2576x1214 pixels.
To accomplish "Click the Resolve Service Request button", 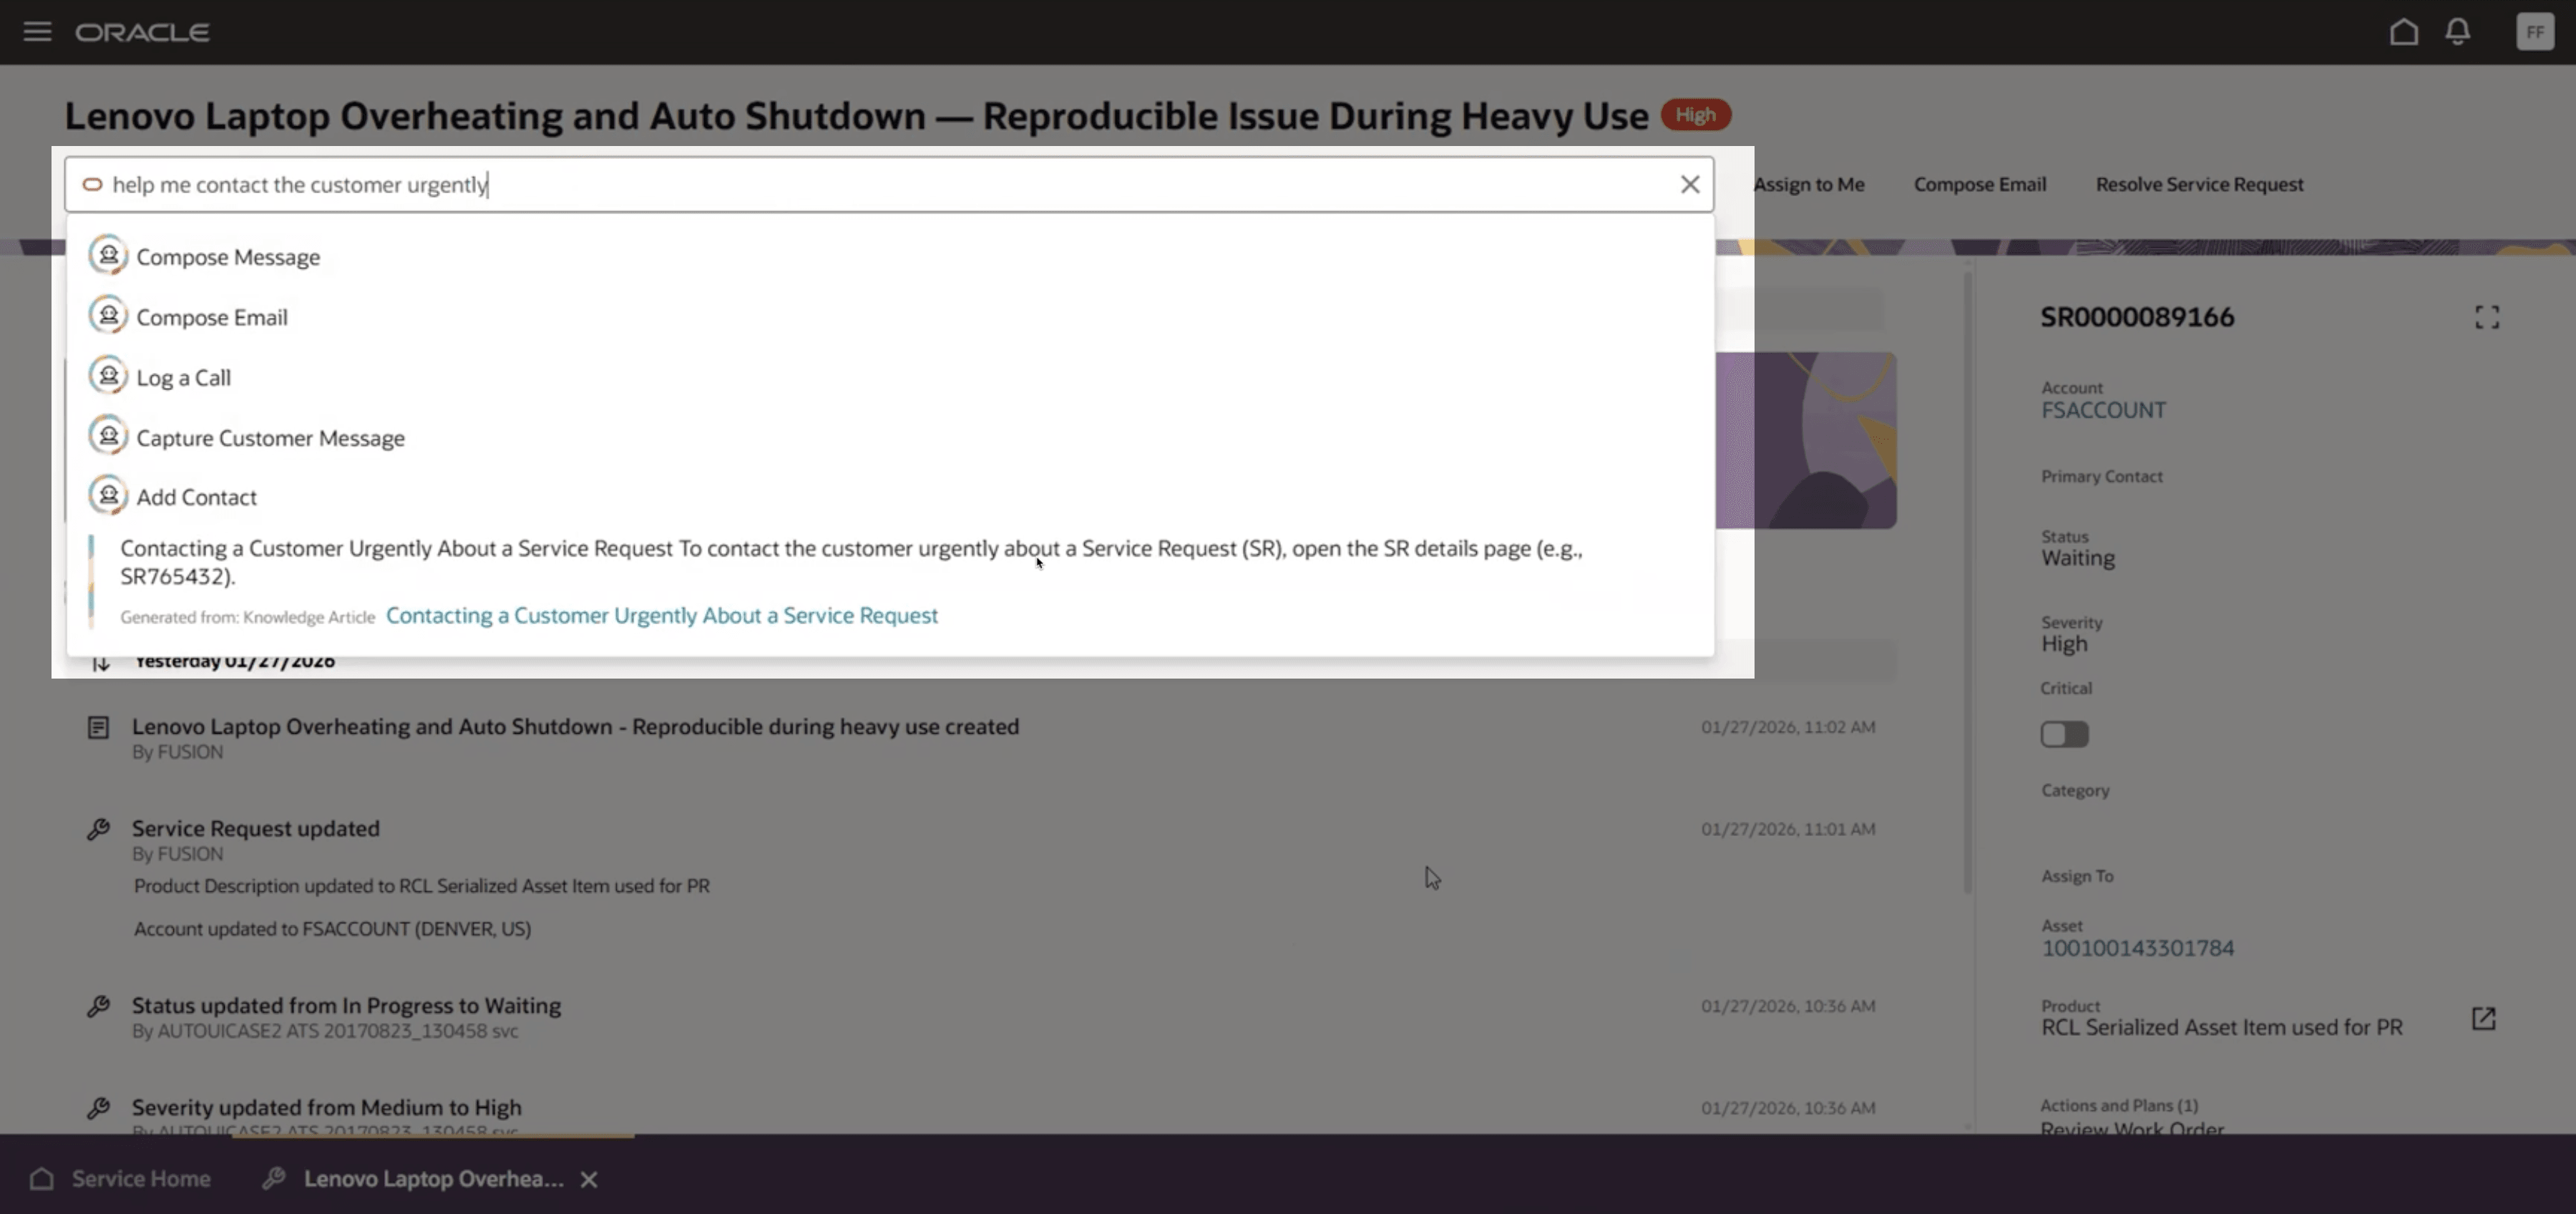I will 2198,185.
